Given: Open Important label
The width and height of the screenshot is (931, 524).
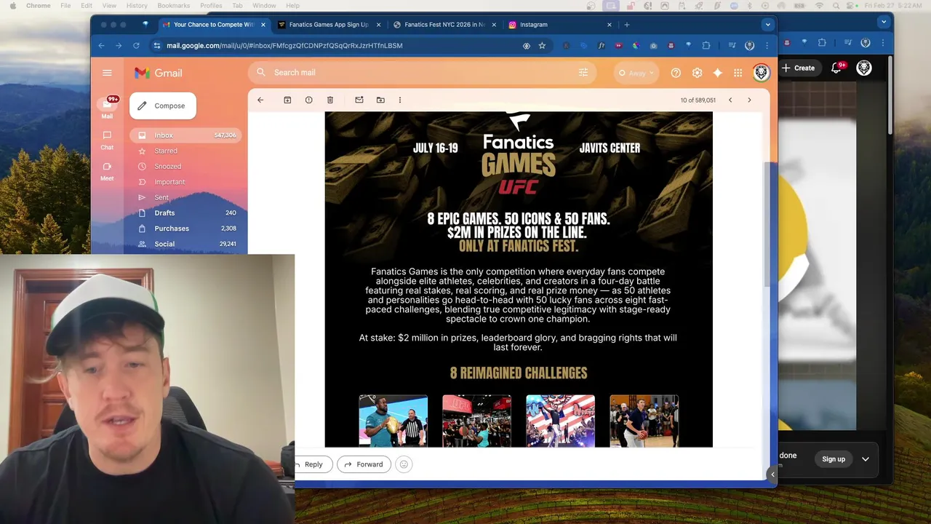Looking at the screenshot, I should 186,182.
